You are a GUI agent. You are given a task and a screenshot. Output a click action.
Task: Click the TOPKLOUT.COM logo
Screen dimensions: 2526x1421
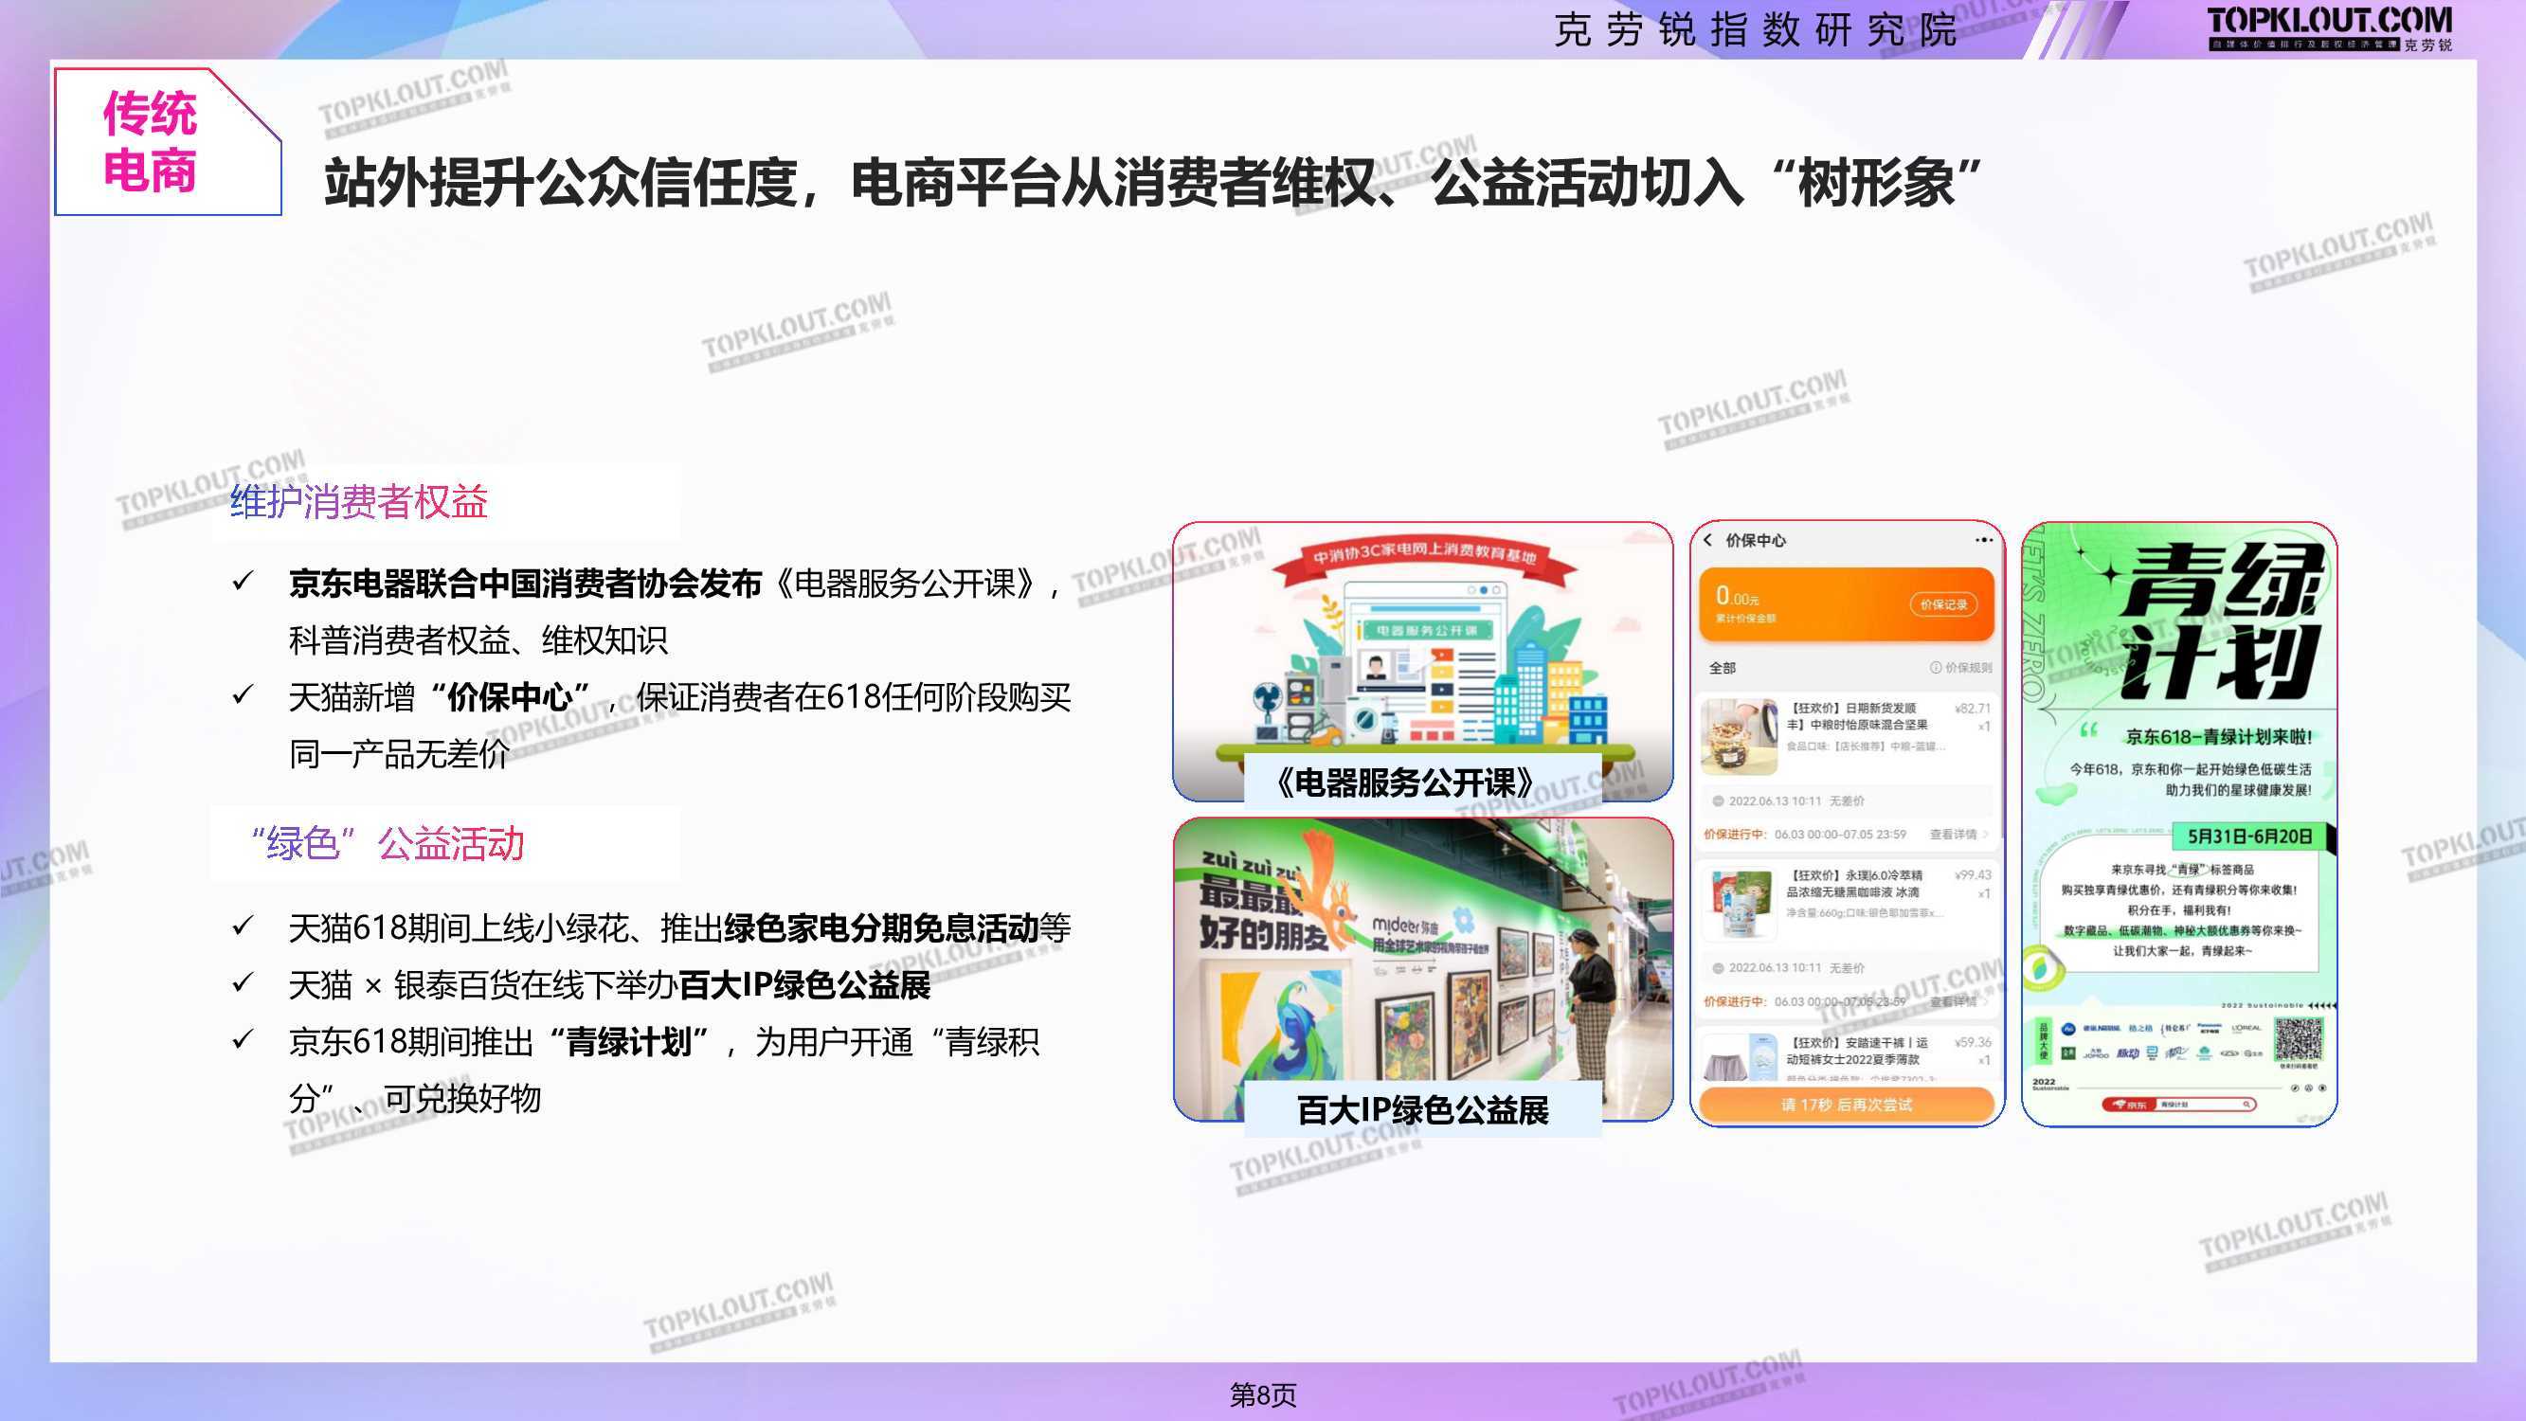[x=2330, y=27]
